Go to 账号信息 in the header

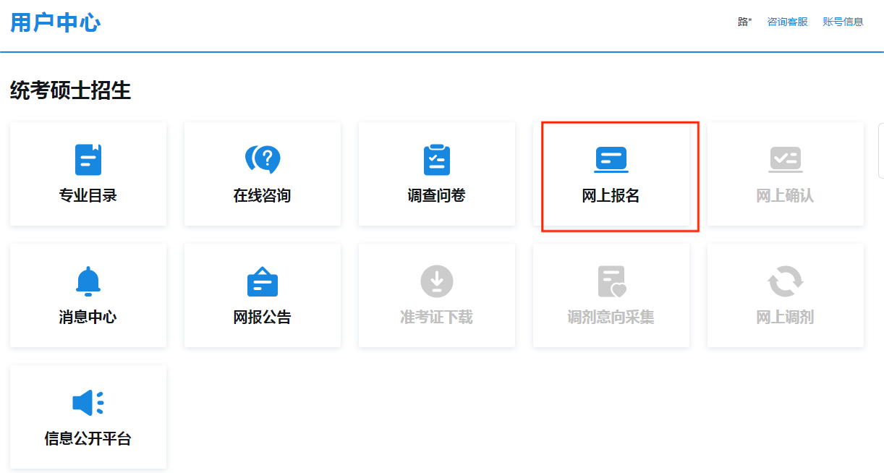pos(843,22)
